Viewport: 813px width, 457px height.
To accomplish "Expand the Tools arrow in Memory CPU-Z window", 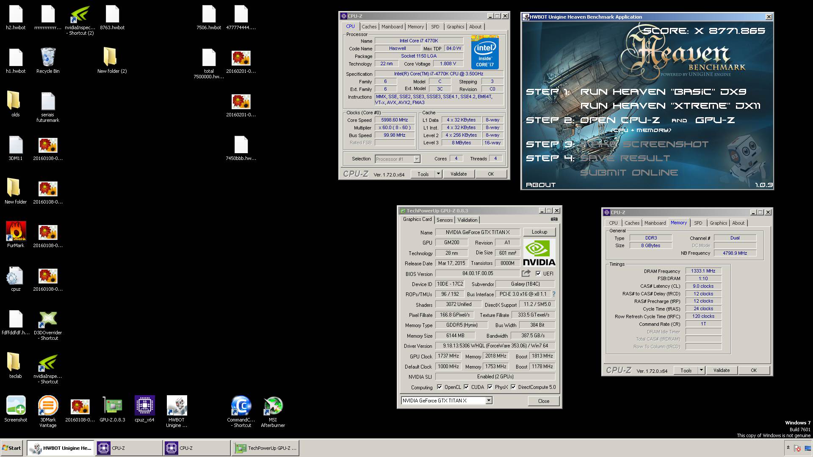I will click(701, 370).
